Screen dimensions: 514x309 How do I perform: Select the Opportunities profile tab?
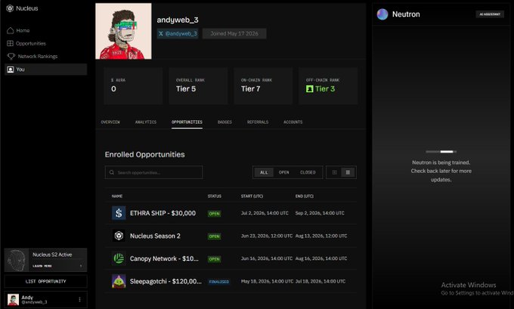click(187, 122)
